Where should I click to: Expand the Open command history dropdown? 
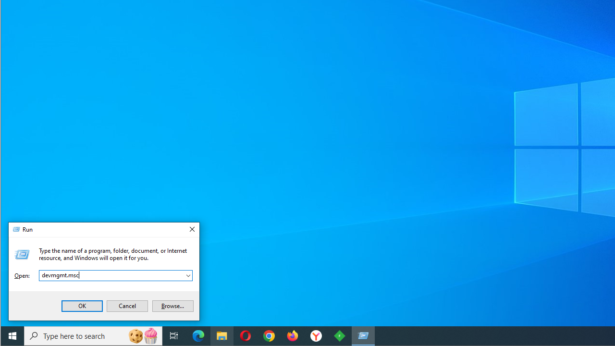point(188,275)
